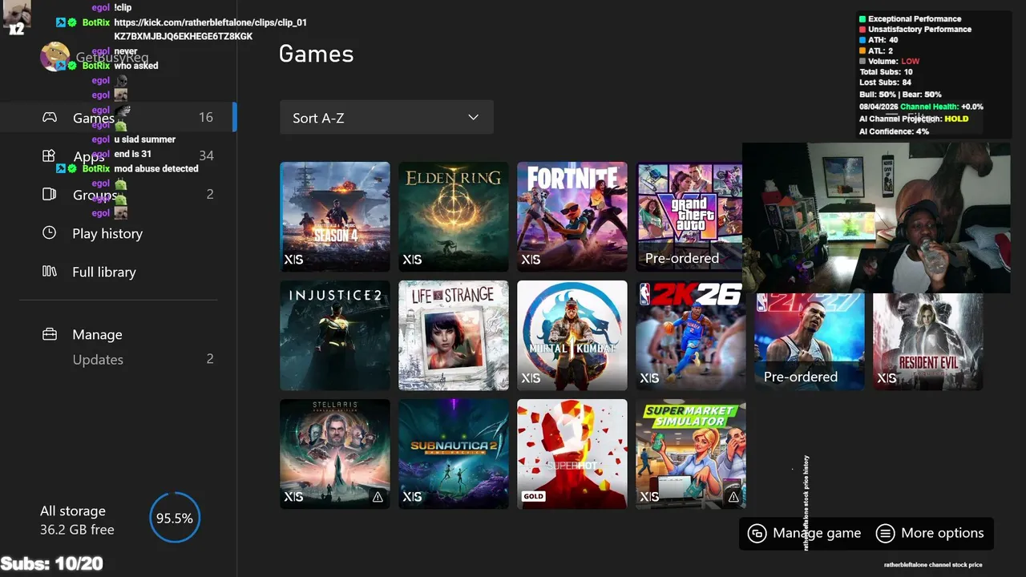Image resolution: width=1026 pixels, height=577 pixels.
Task: Select the NBA 2K27 cover art
Action: 810,341
